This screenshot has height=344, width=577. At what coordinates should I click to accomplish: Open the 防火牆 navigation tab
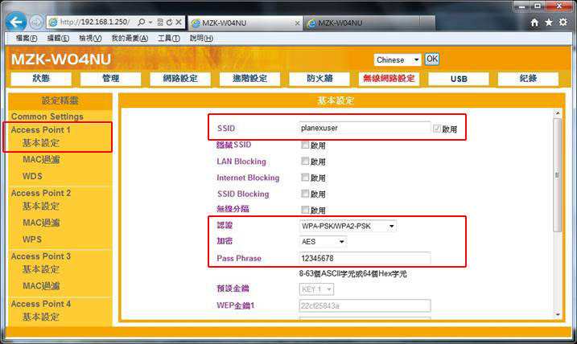(x=319, y=78)
